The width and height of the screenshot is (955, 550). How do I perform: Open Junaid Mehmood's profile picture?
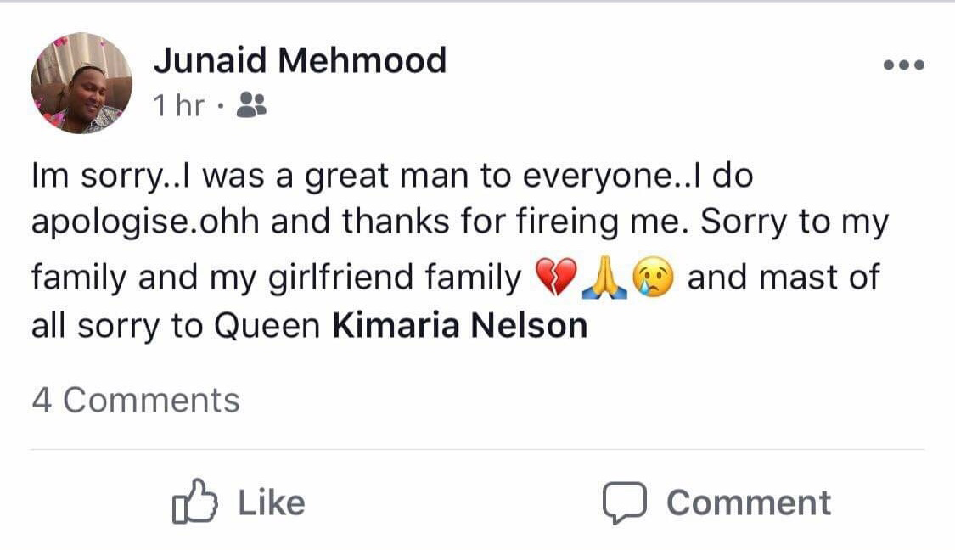click(x=81, y=83)
